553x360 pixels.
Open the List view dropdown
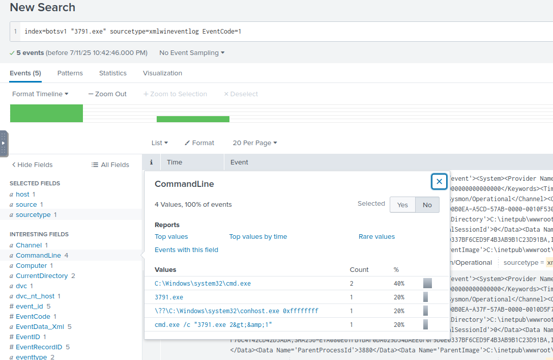tap(159, 143)
